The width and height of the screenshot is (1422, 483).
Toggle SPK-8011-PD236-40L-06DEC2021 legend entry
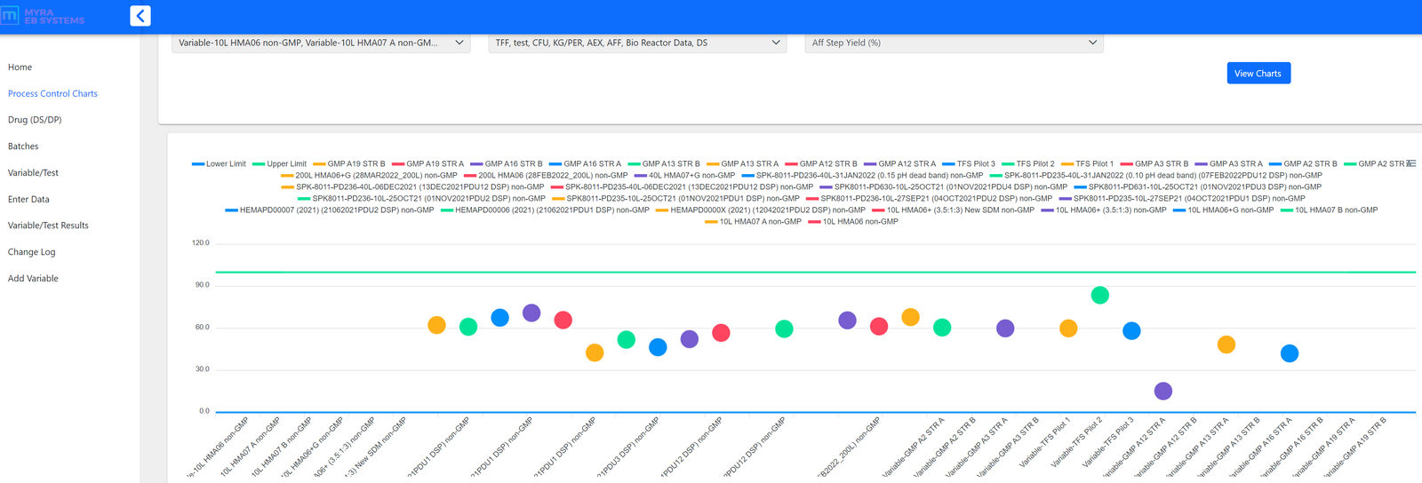[x=412, y=187]
